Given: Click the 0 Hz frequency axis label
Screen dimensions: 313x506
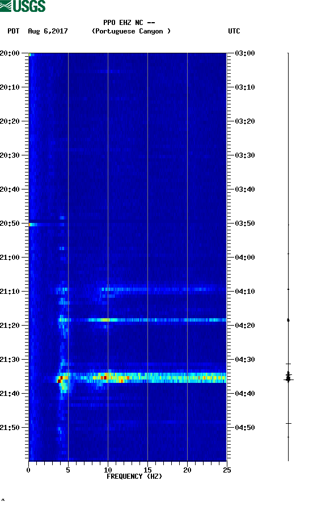Looking at the screenshot, I should (28, 470).
